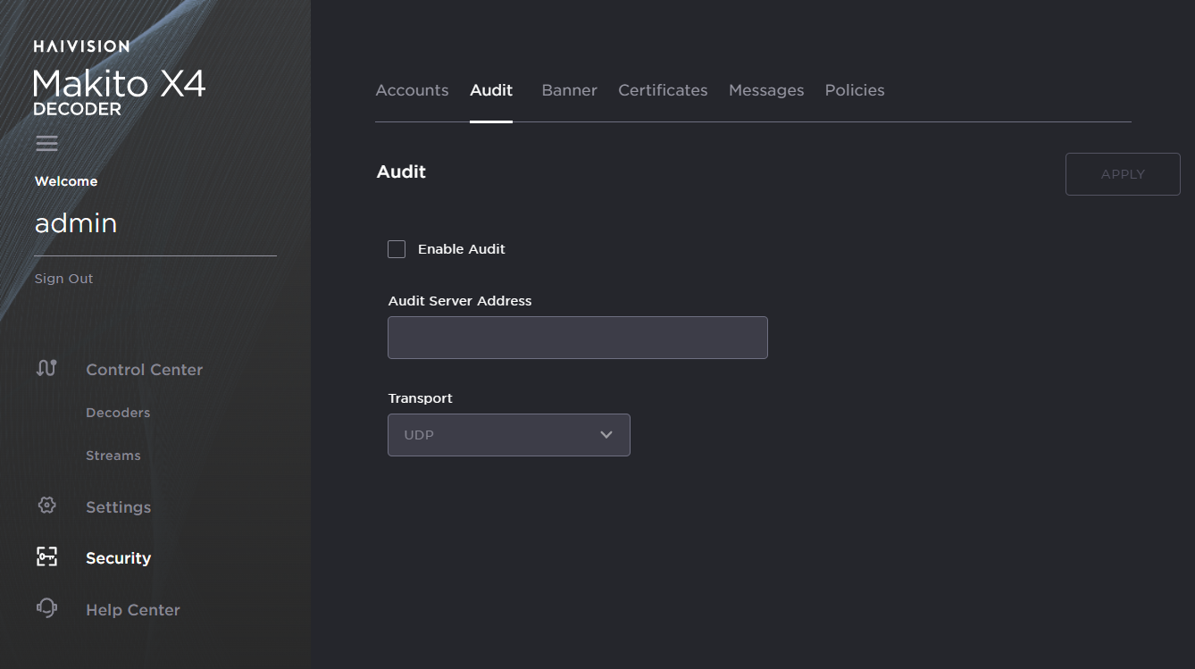Click the Sign Out link
This screenshot has width=1195, height=669.
63,279
